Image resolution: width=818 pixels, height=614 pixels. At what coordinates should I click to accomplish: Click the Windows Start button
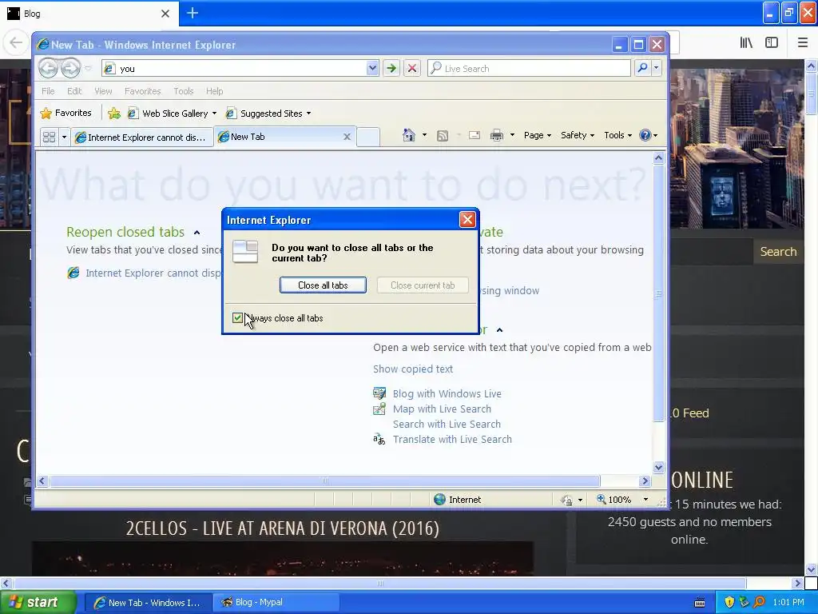38,603
